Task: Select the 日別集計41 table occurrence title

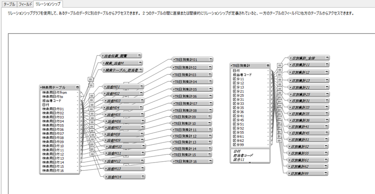Action: (x=301, y=127)
